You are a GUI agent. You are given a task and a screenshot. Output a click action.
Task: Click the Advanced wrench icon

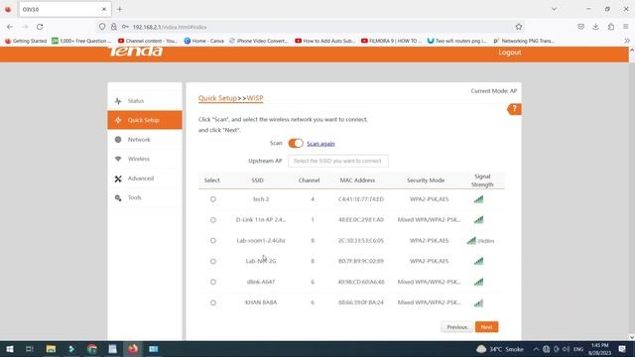[118, 178]
